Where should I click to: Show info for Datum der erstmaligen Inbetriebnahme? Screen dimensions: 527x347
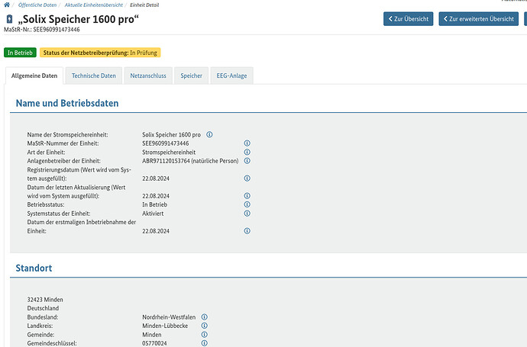coord(247,231)
